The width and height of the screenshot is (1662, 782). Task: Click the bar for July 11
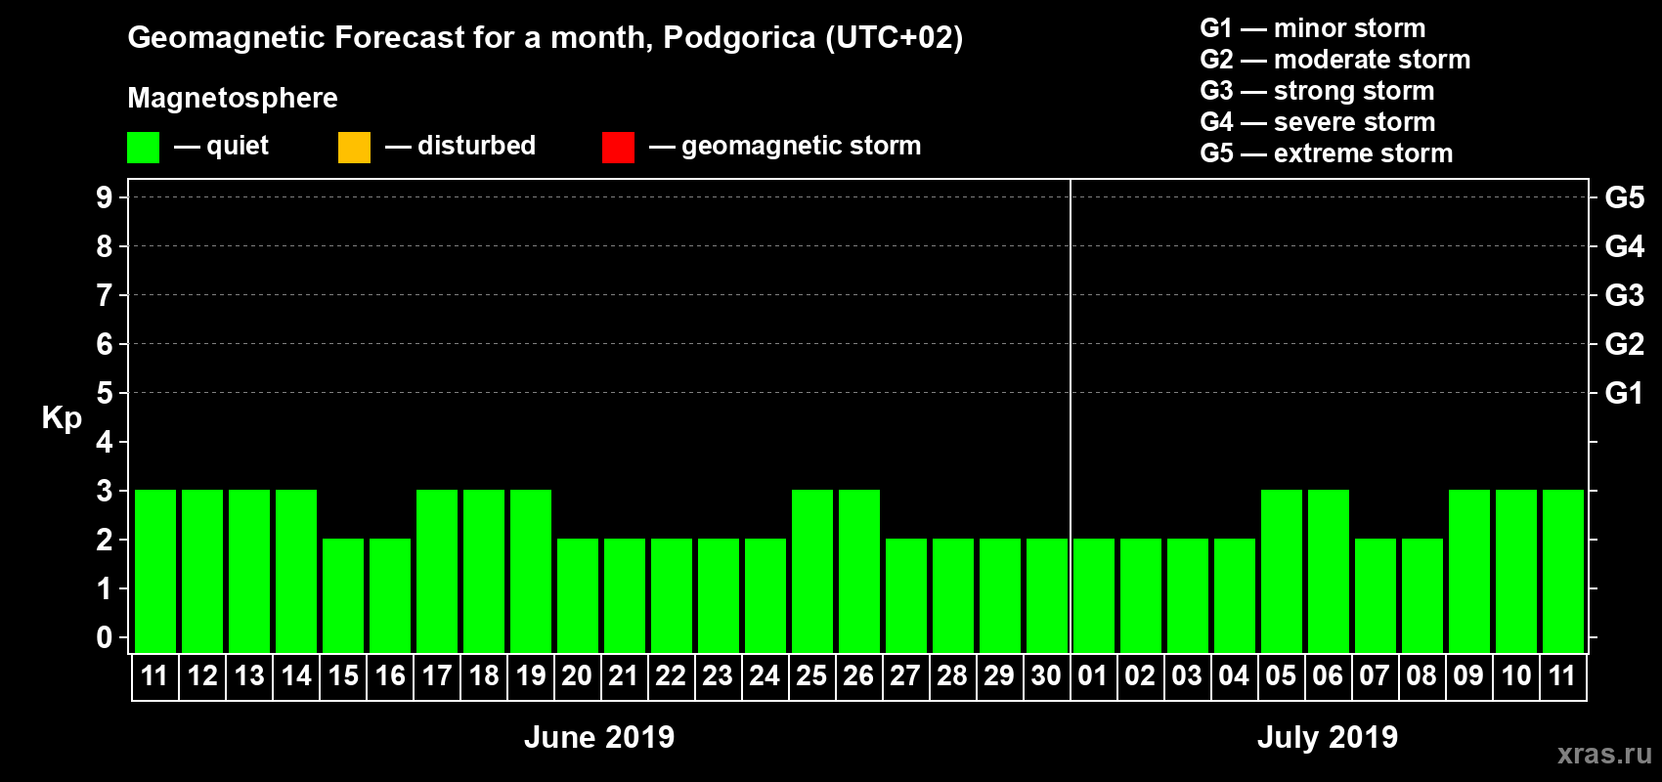point(1563,571)
